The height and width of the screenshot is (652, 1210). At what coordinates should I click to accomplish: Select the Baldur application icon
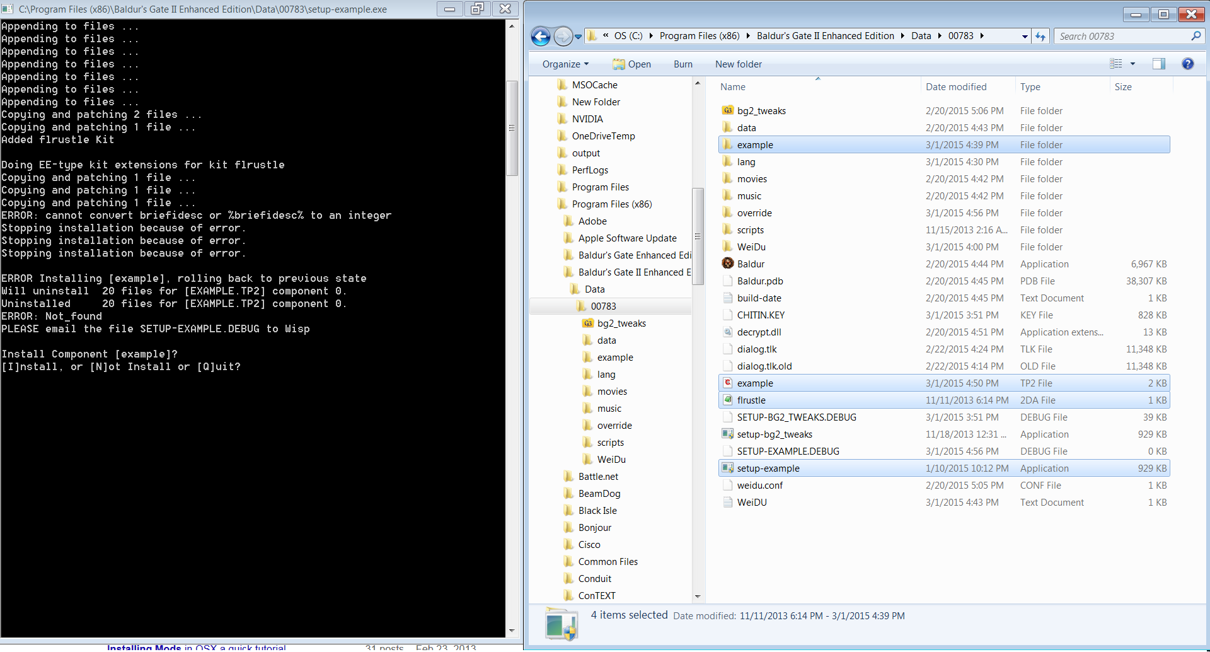click(x=727, y=264)
